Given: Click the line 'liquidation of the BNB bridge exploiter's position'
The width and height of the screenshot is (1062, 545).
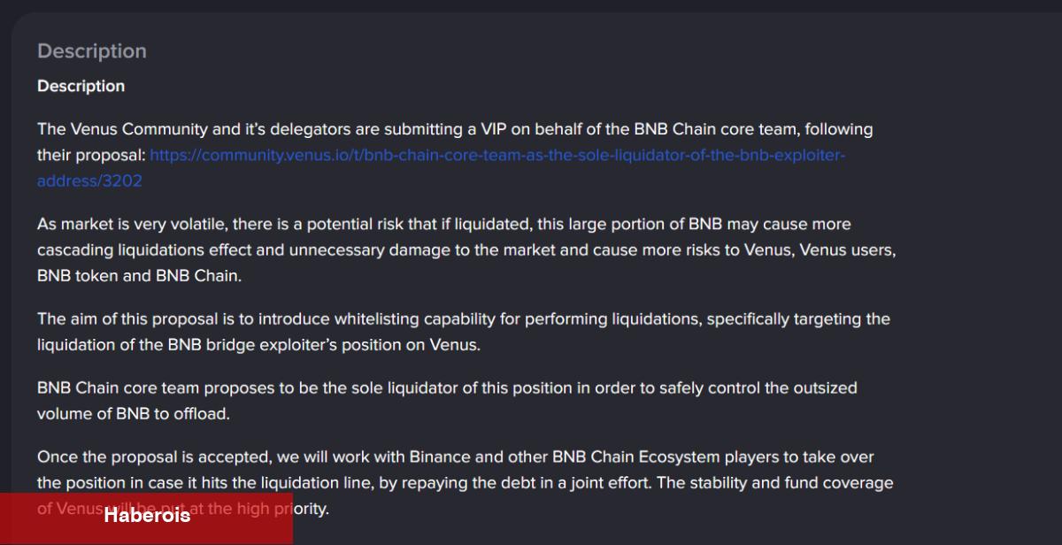Looking at the screenshot, I should click(x=258, y=344).
